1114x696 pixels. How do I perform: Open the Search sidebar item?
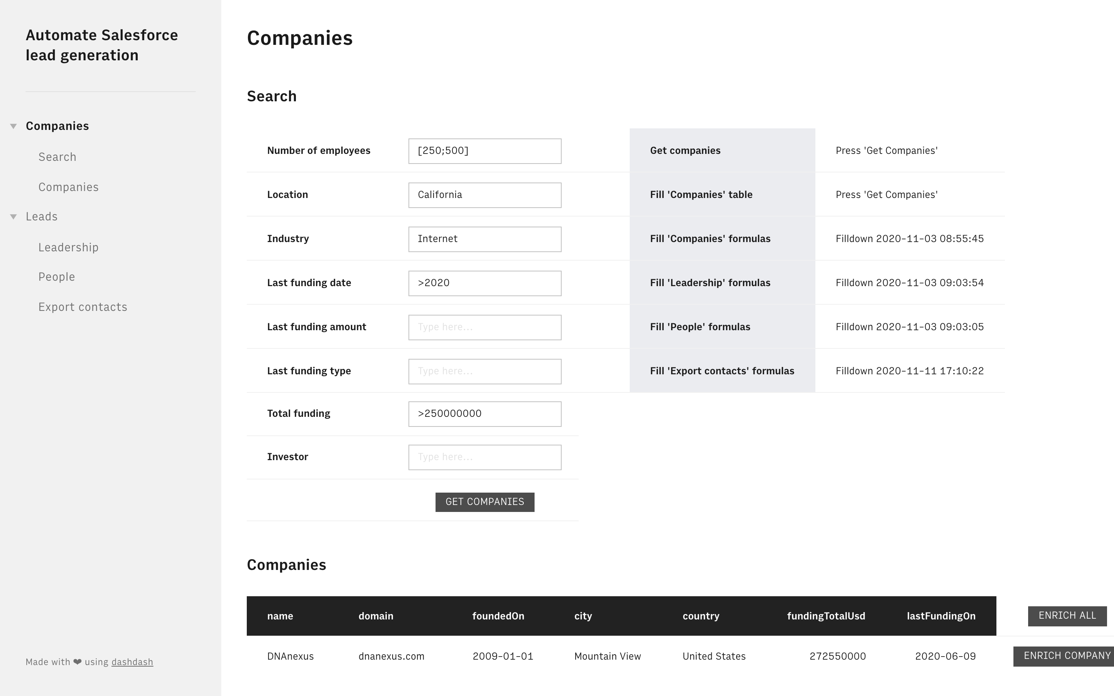click(x=57, y=157)
